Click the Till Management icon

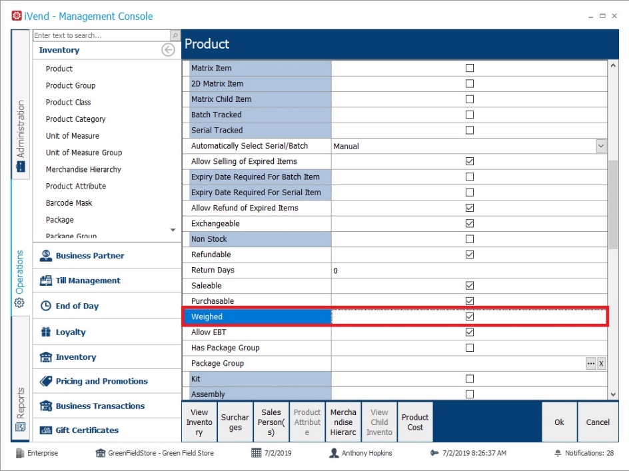[x=46, y=280]
